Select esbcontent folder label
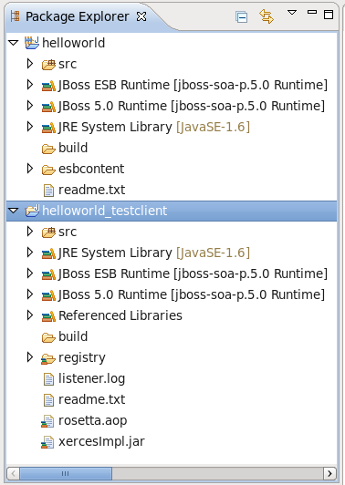This screenshot has height=485, width=345. tap(91, 169)
